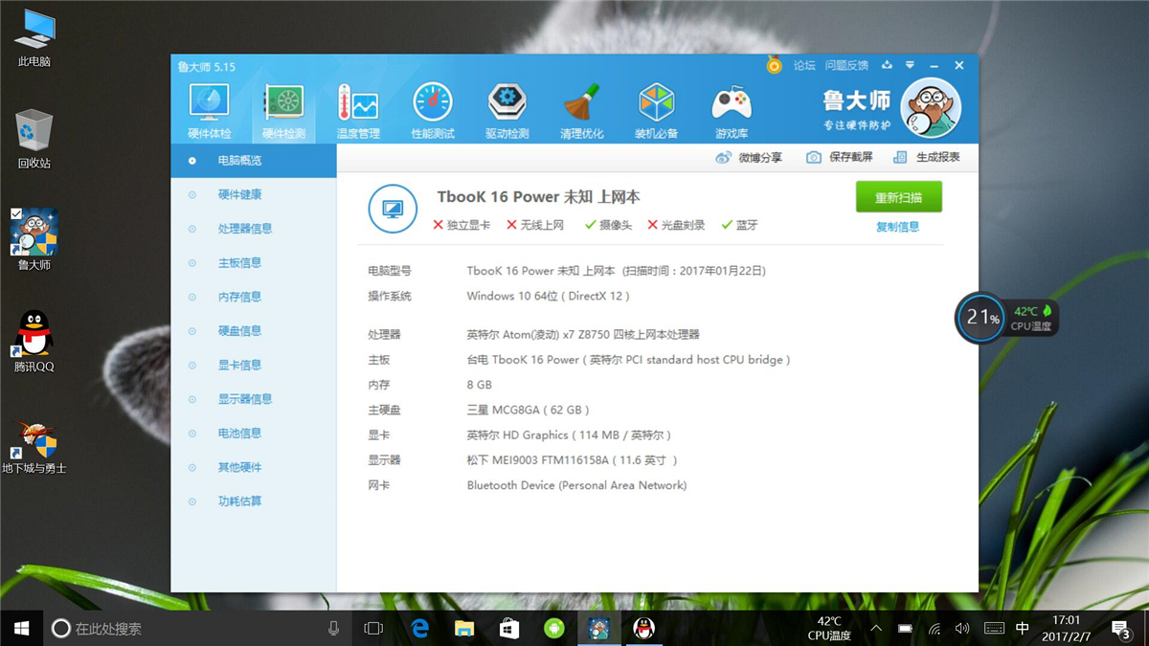Viewport: 1149px width, 646px height.
Task: Open 显卡信息 in the left menu
Action: pyautogui.click(x=239, y=365)
